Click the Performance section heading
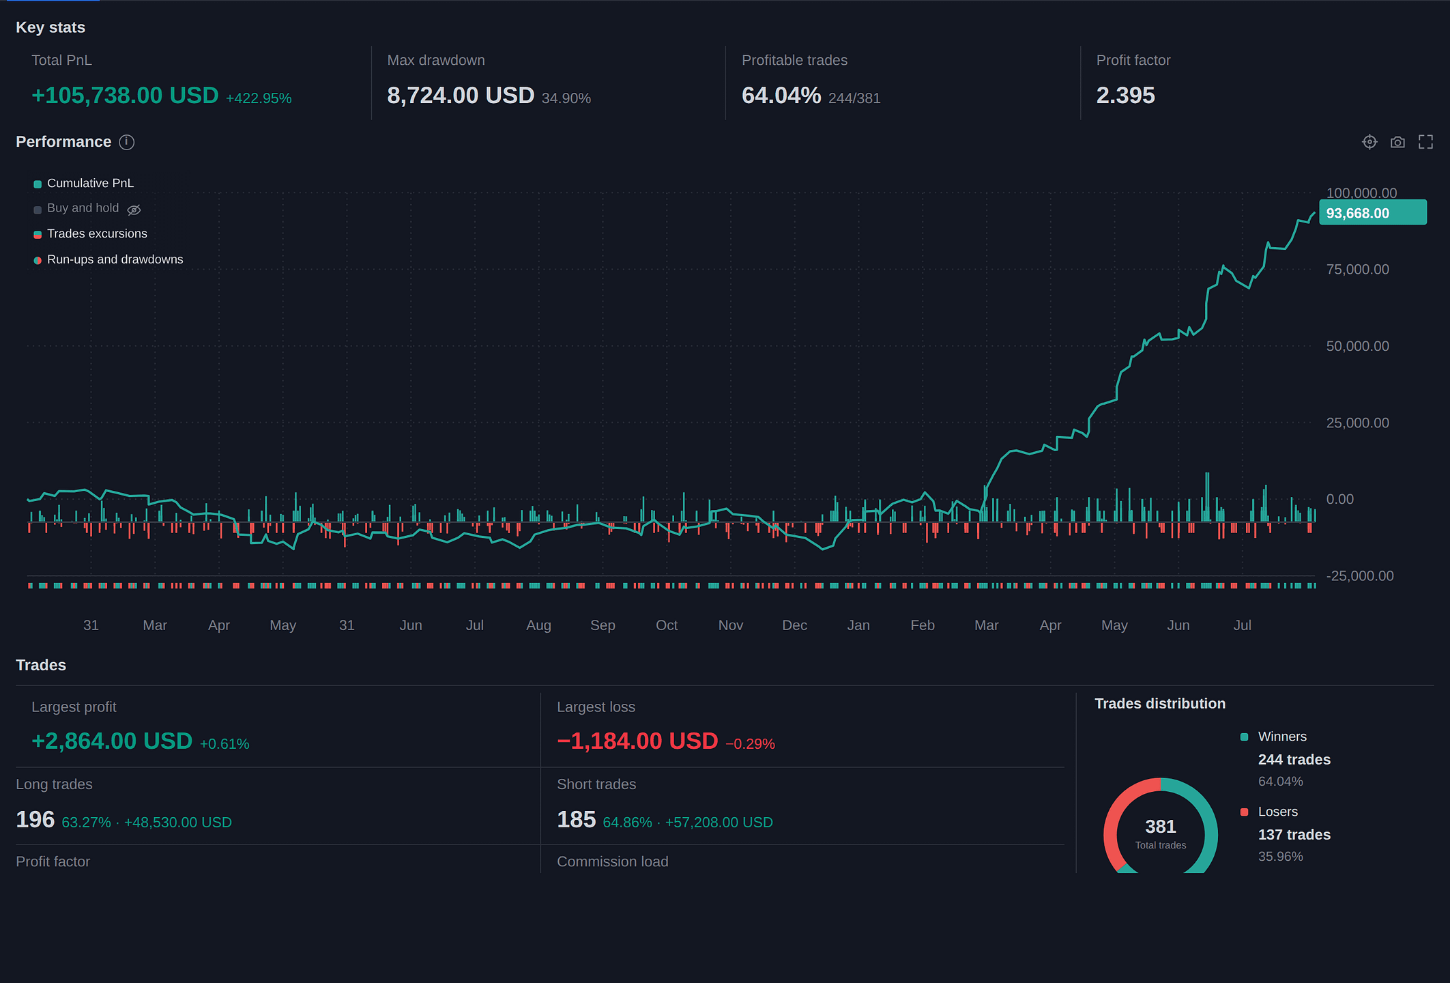This screenshot has height=983, width=1450. (x=63, y=142)
